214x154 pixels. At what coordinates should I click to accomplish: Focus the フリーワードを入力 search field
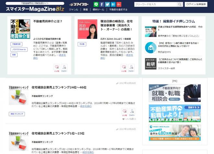[x=155, y=4]
